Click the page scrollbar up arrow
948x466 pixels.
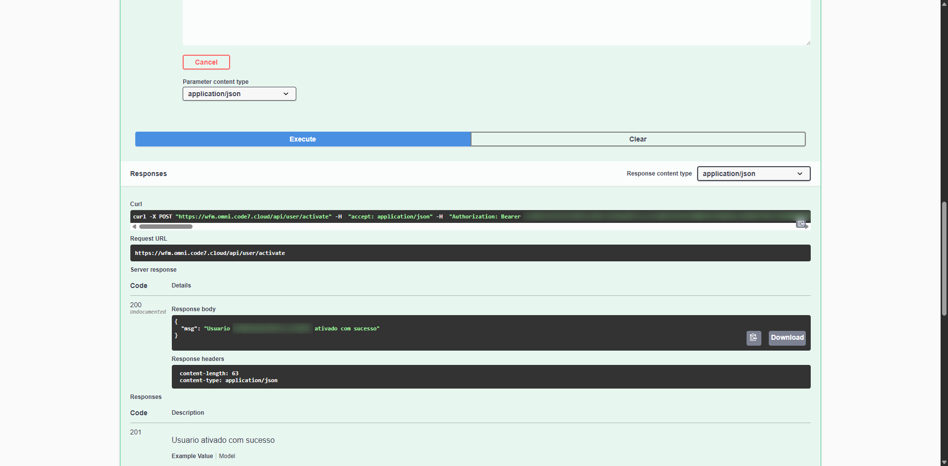click(944, 3)
